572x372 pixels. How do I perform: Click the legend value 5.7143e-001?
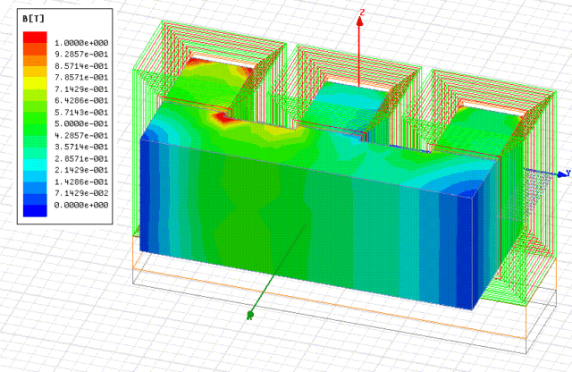tap(81, 112)
